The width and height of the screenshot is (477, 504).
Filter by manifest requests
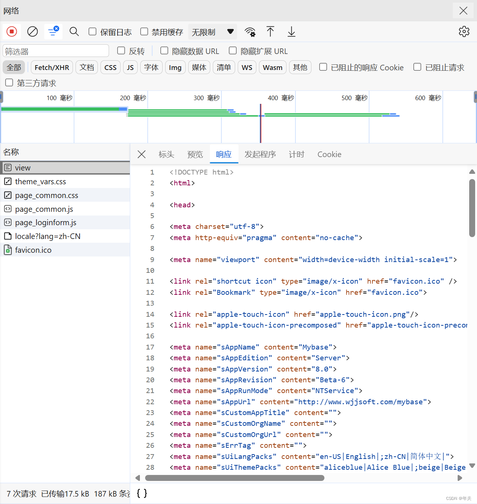coord(224,67)
